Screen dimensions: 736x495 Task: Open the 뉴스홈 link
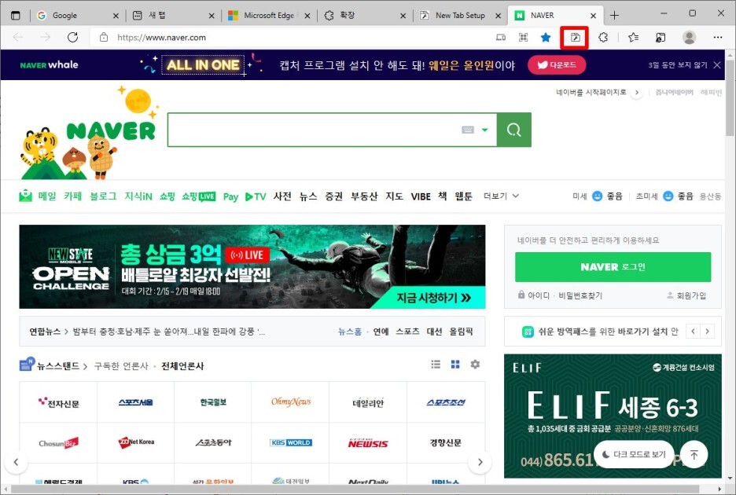pyautogui.click(x=350, y=332)
